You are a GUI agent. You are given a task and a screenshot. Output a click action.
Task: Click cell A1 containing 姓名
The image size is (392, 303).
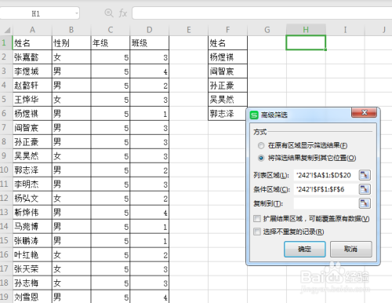(32, 42)
